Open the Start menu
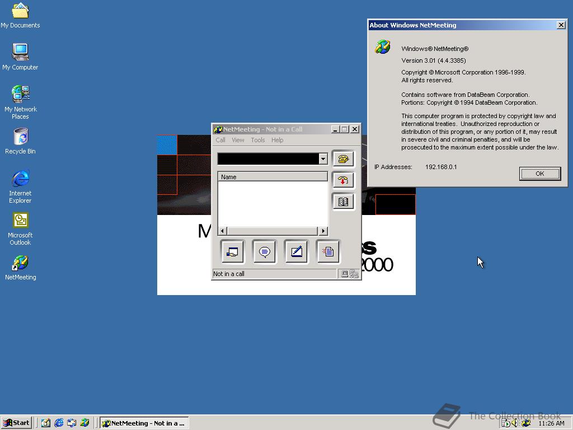This screenshot has width=573, height=430. point(16,423)
